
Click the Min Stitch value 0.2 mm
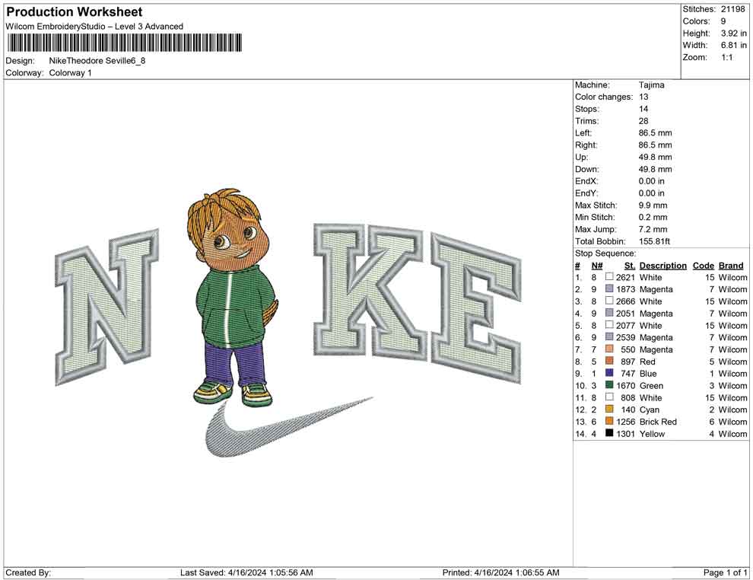653,217
